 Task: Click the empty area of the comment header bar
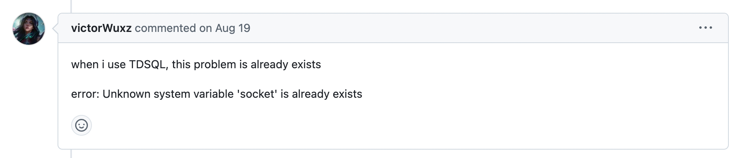point(471,28)
